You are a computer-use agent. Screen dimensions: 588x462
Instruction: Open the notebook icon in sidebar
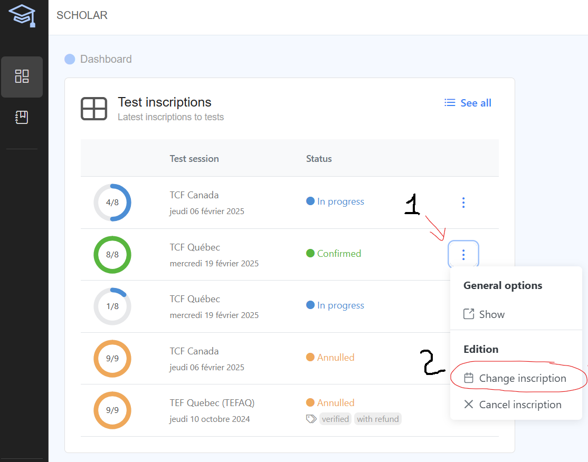(22, 117)
